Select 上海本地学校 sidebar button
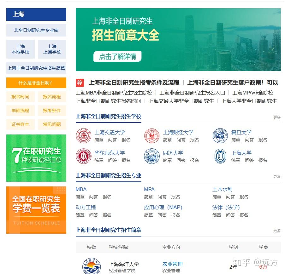The height and width of the screenshot is (274, 285). pos(20,49)
